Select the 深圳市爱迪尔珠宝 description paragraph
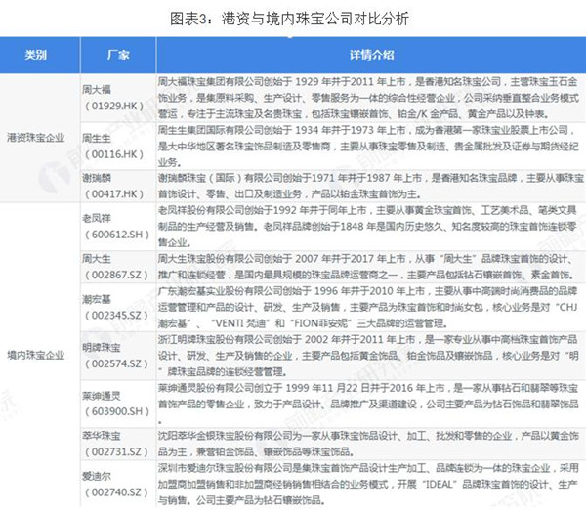The image size is (586, 512). coord(367,488)
